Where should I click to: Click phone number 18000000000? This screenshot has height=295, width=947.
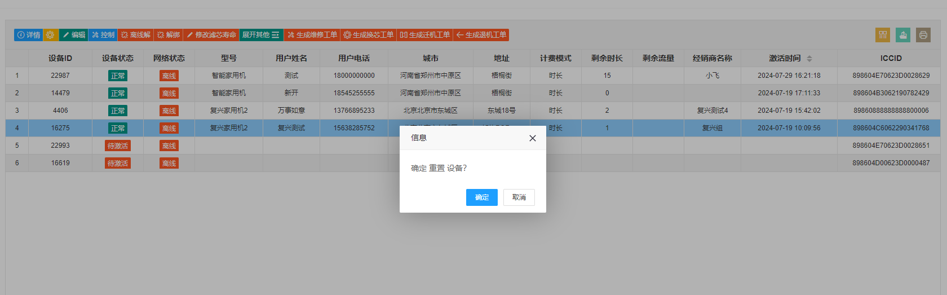coord(354,76)
